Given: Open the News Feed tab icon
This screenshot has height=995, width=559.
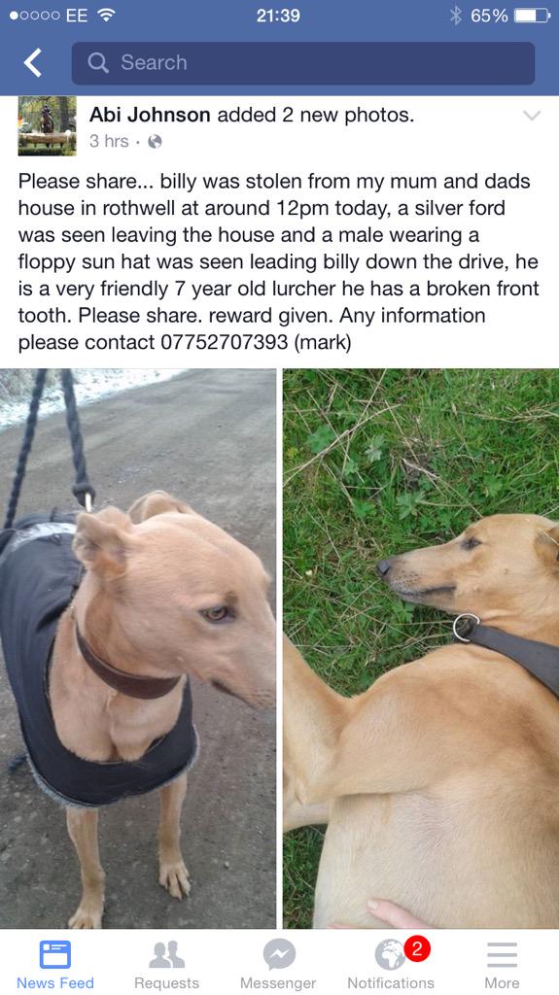Looking at the screenshot, I should point(55,954).
